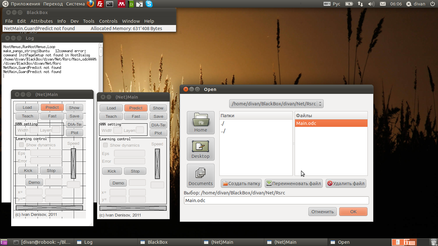
Task: Open the Приложения menu
Action: [25, 4]
